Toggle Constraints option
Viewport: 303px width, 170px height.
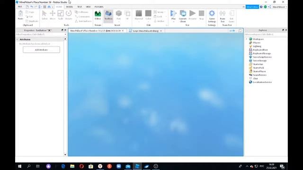pyautogui.click(x=82, y=17)
